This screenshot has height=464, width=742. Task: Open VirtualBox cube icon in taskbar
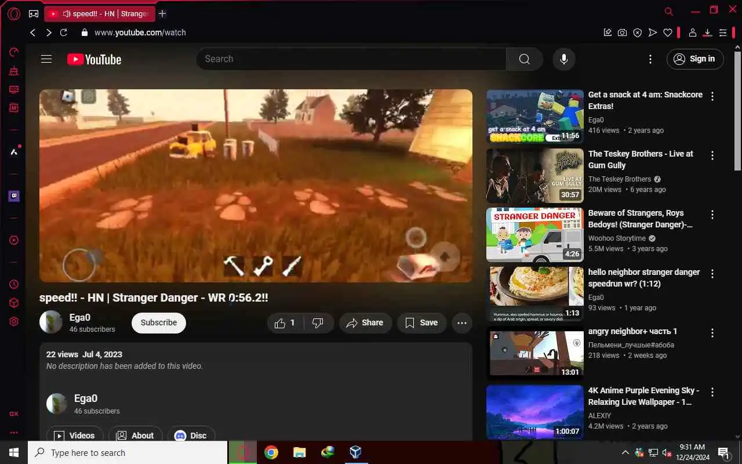[355, 452]
